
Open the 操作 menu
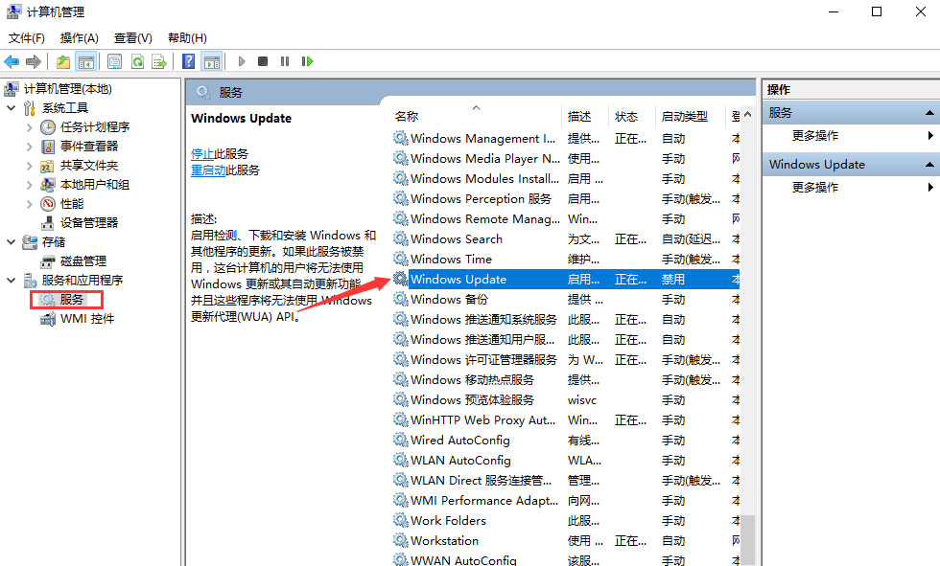click(x=79, y=37)
